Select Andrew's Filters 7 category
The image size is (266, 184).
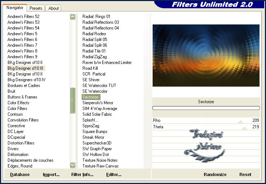(22, 45)
